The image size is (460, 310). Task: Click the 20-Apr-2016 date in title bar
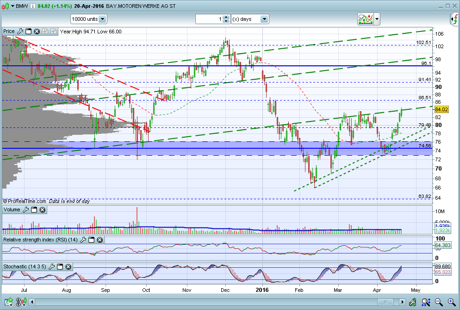[x=89, y=6]
